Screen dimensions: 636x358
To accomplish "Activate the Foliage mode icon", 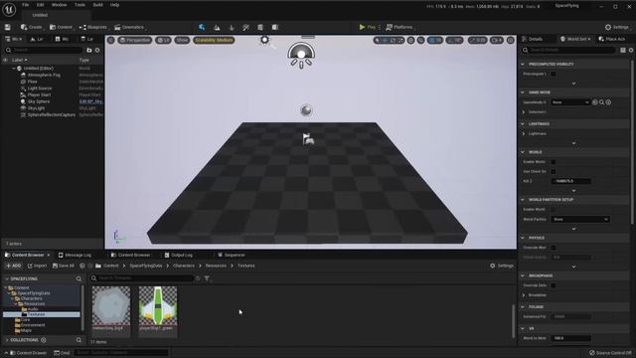I will coord(232,27).
